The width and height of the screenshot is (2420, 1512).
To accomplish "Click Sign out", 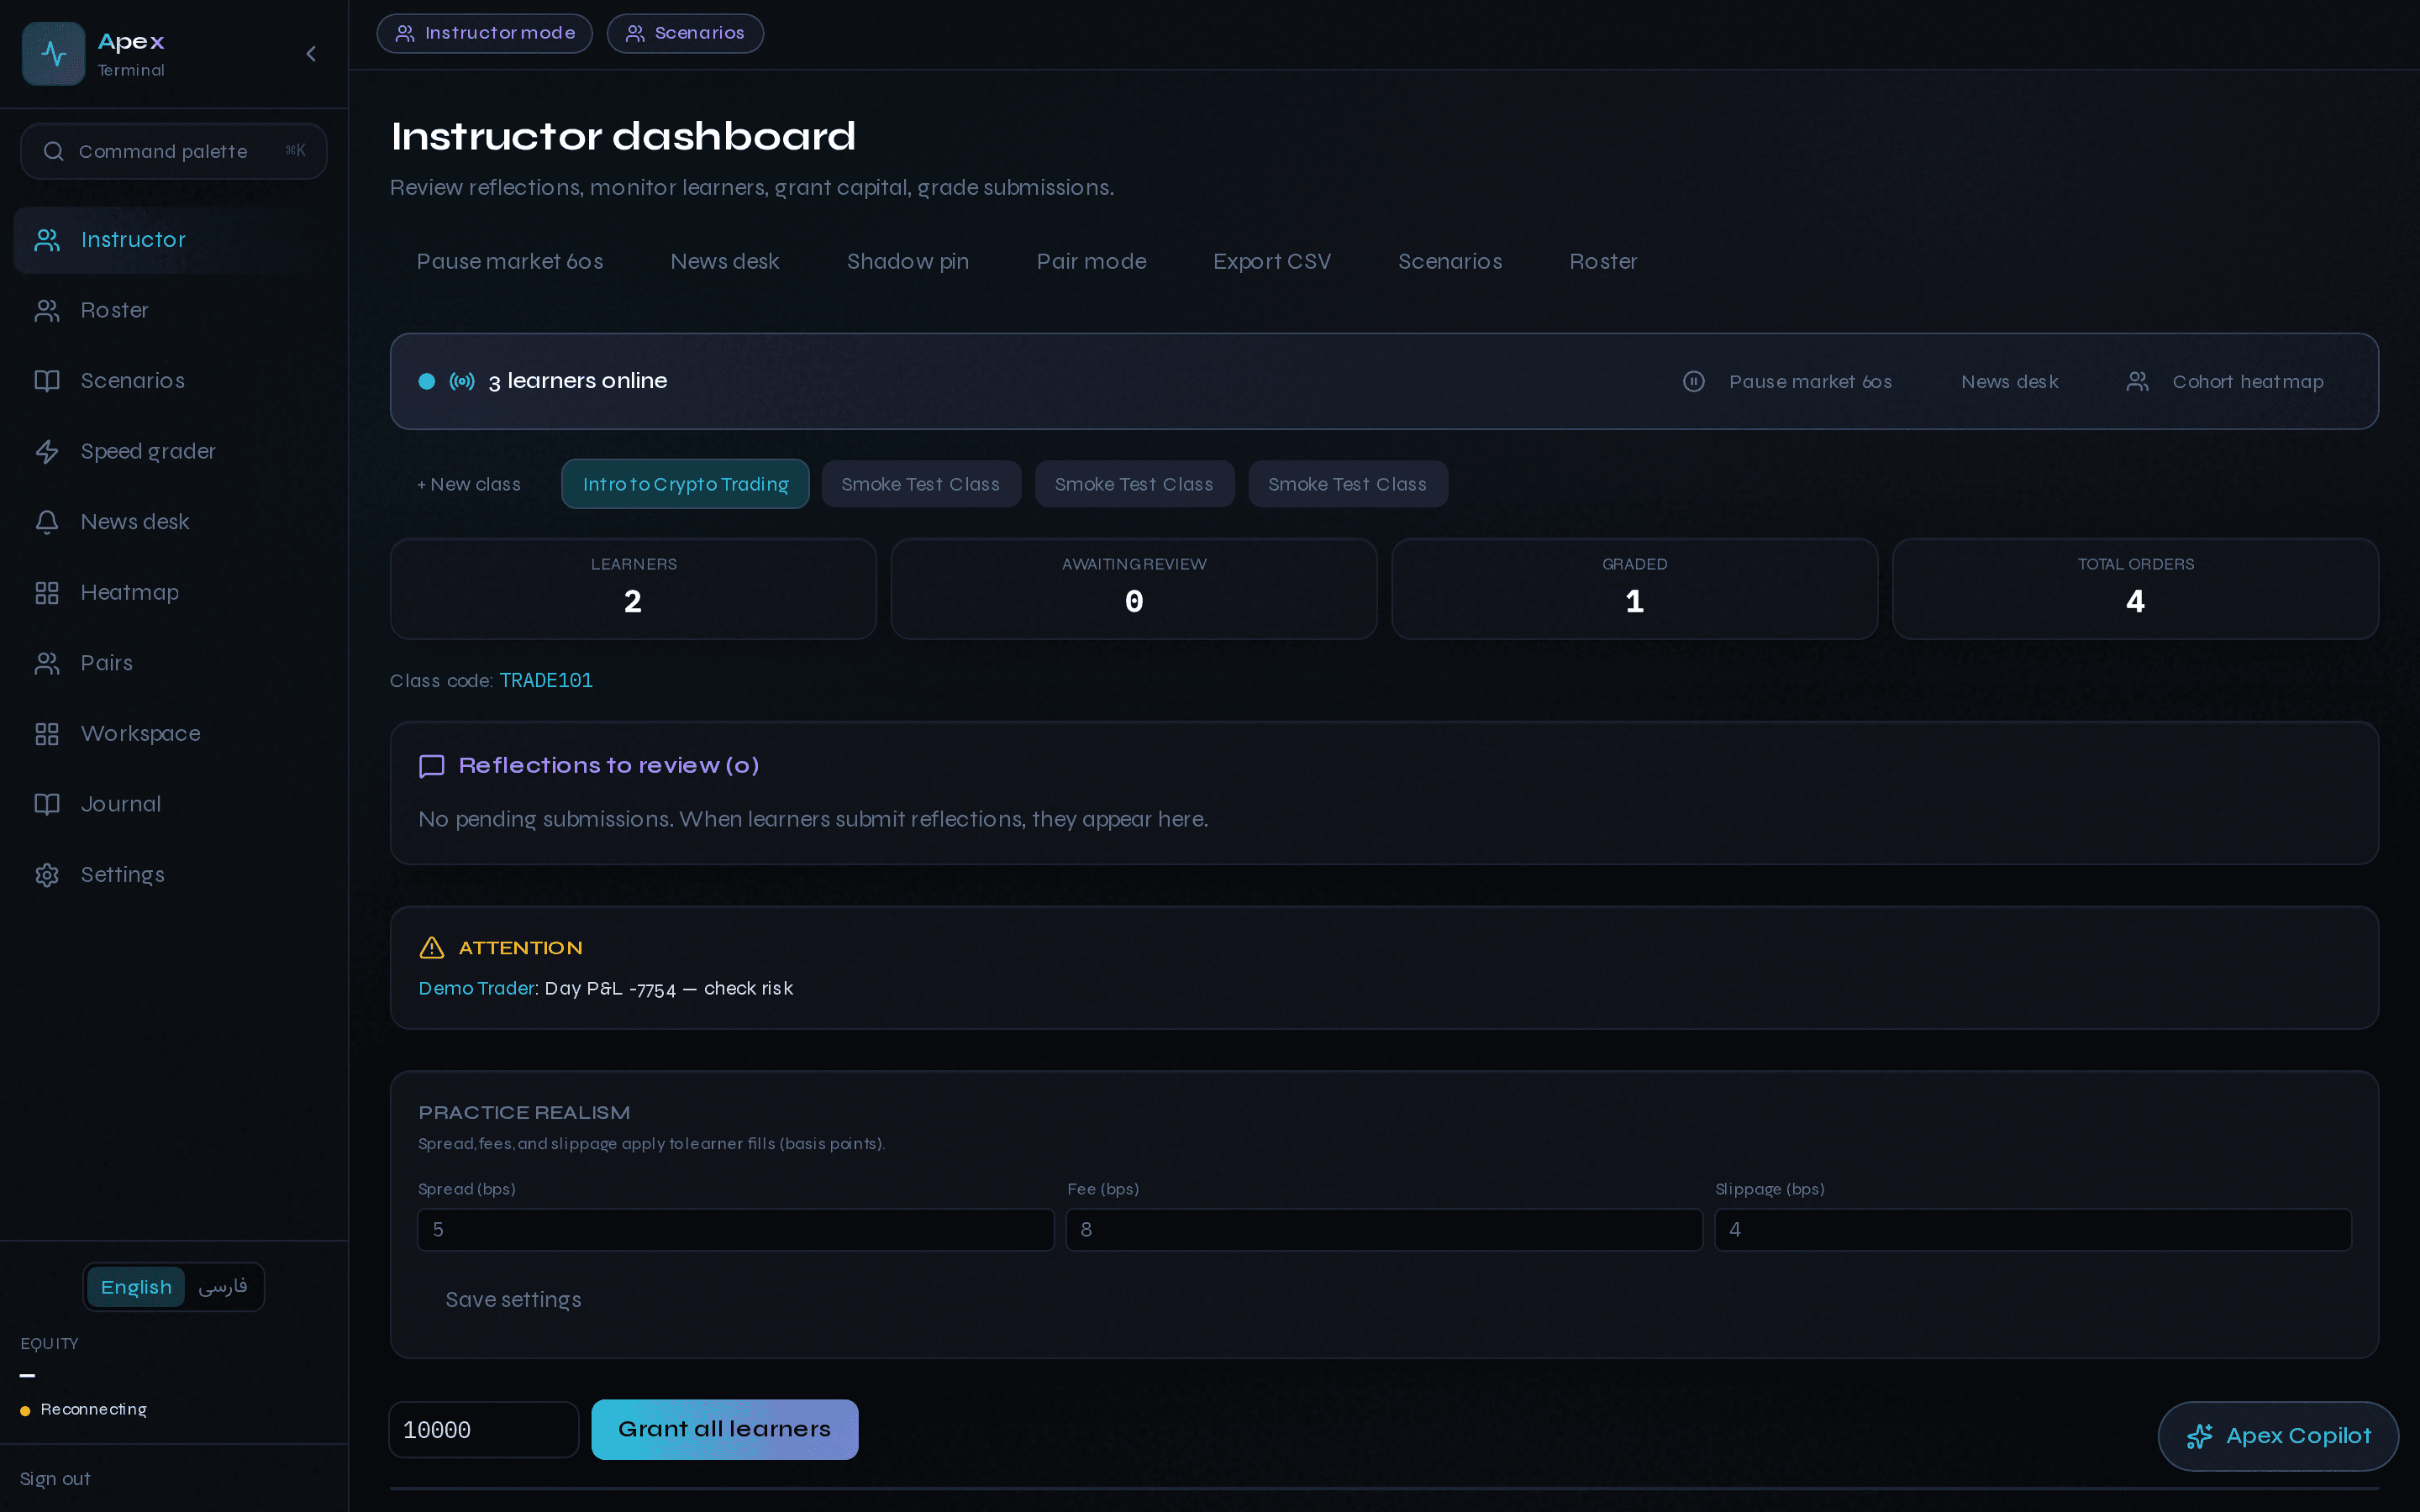I will pos(55,1478).
